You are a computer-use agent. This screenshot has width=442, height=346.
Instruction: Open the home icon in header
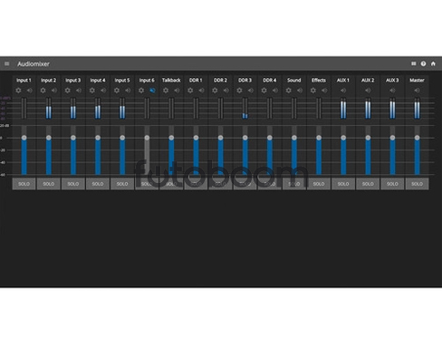[x=433, y=63]
